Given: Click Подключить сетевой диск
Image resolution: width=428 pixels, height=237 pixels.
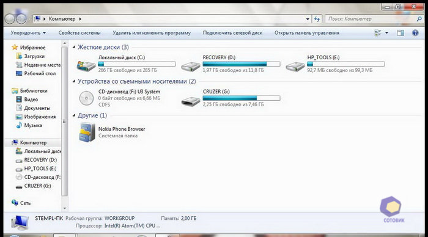Looking at the screenshot, I should click(232, 33).
